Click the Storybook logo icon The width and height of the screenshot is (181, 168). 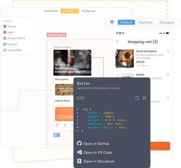[x=79, y=161]
